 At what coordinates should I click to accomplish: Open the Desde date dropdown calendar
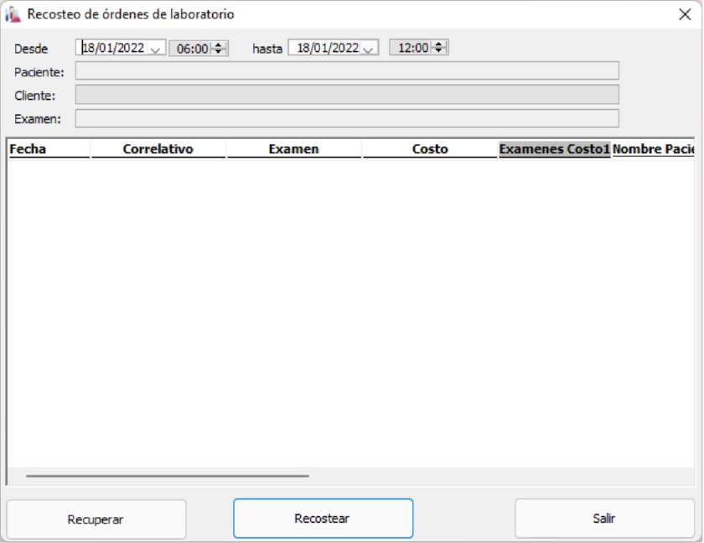156,49
